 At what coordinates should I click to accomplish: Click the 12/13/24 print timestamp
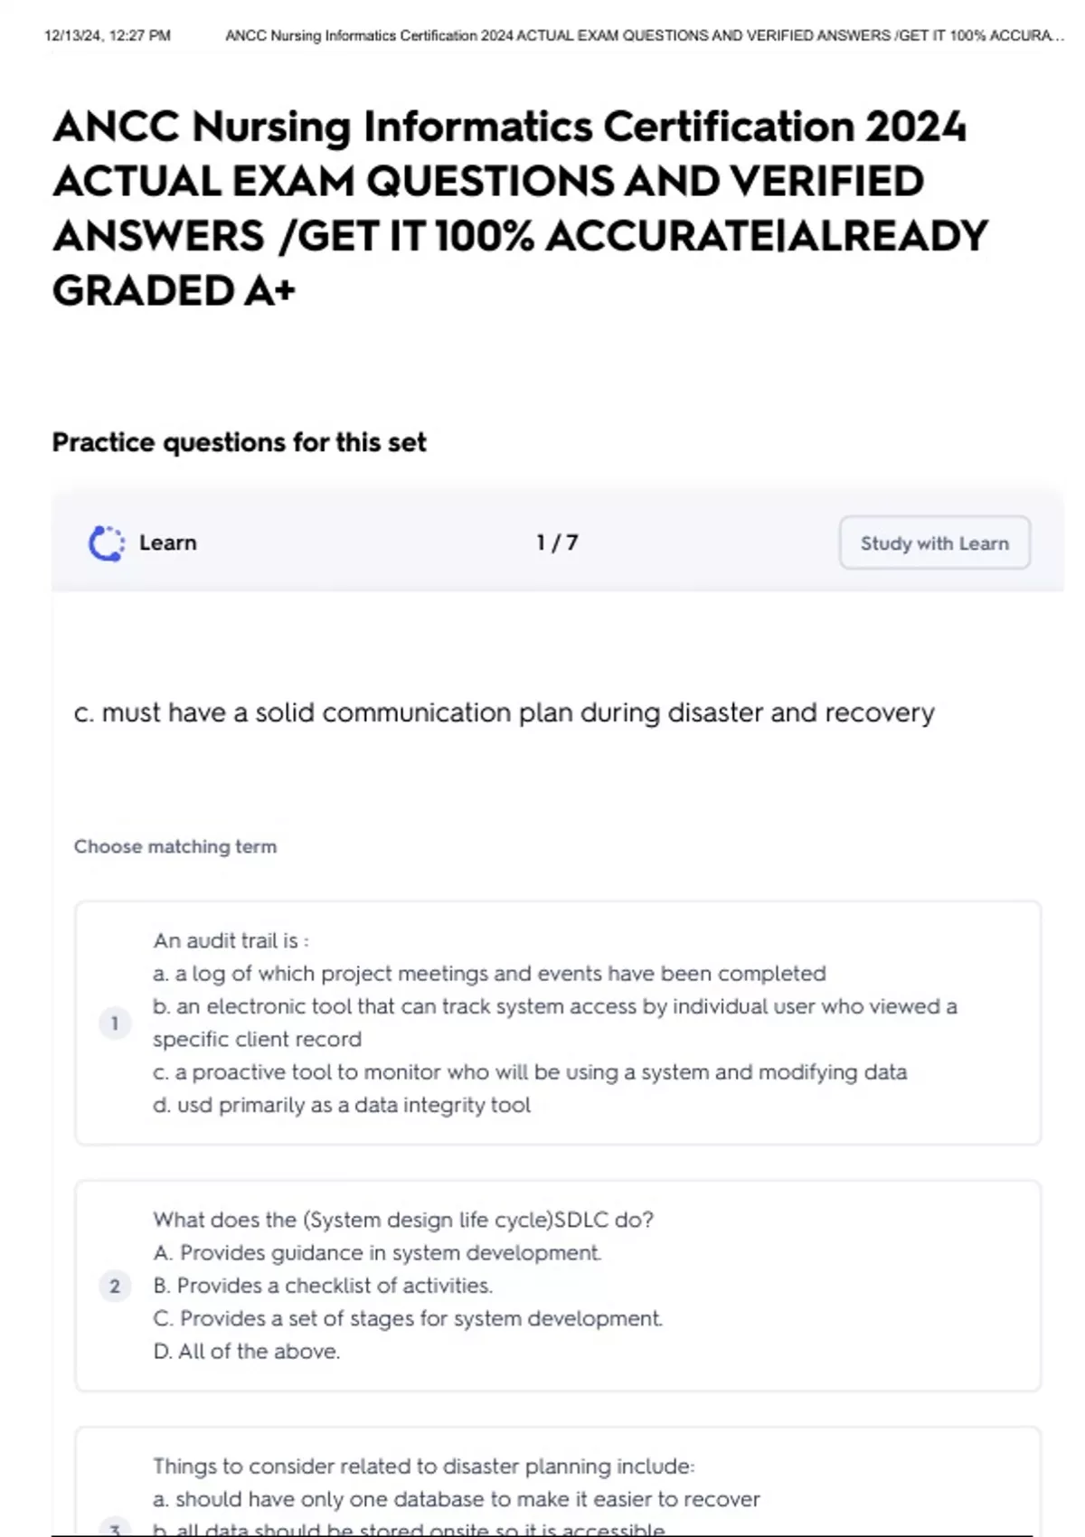(x=107, y=36)
